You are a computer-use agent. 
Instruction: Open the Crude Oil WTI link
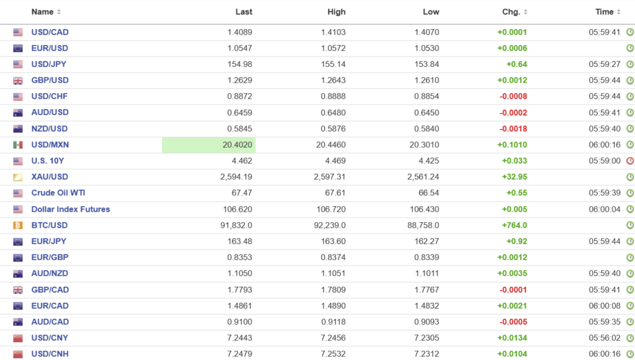click(58, 193)
